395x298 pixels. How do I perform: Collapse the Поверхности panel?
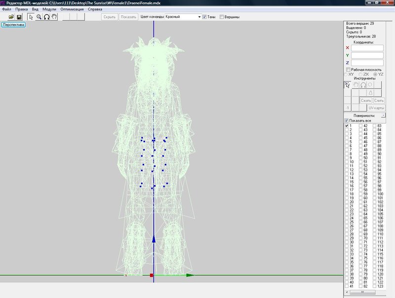(x=383, y=115)
